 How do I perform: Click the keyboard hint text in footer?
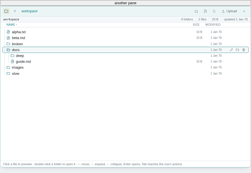pos(93,164)
